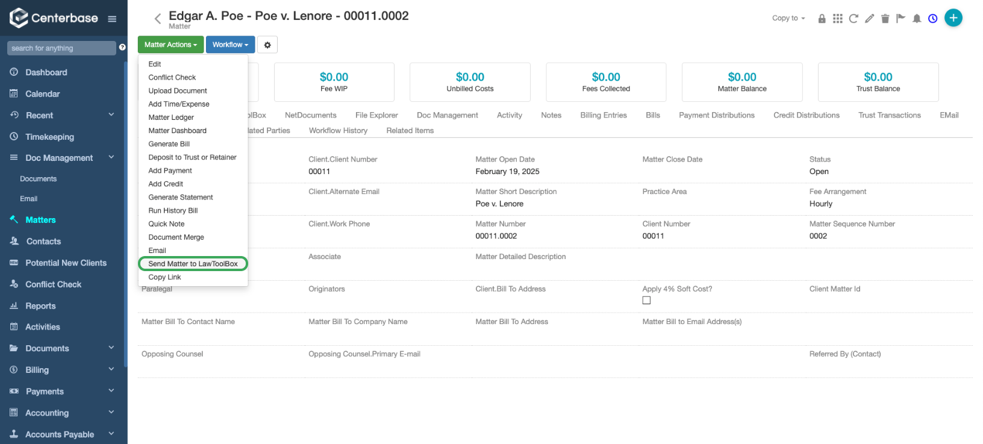Click the pencil edit icon
Screen dimensions: 983x444
tap(869, 19)
